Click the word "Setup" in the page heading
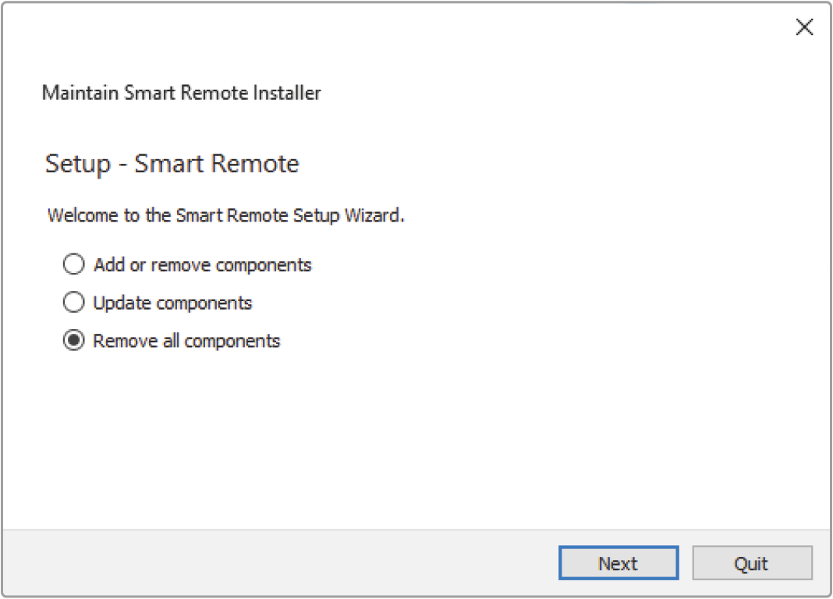833x599 pixels. pyautogui.click(x=77, y=164)
